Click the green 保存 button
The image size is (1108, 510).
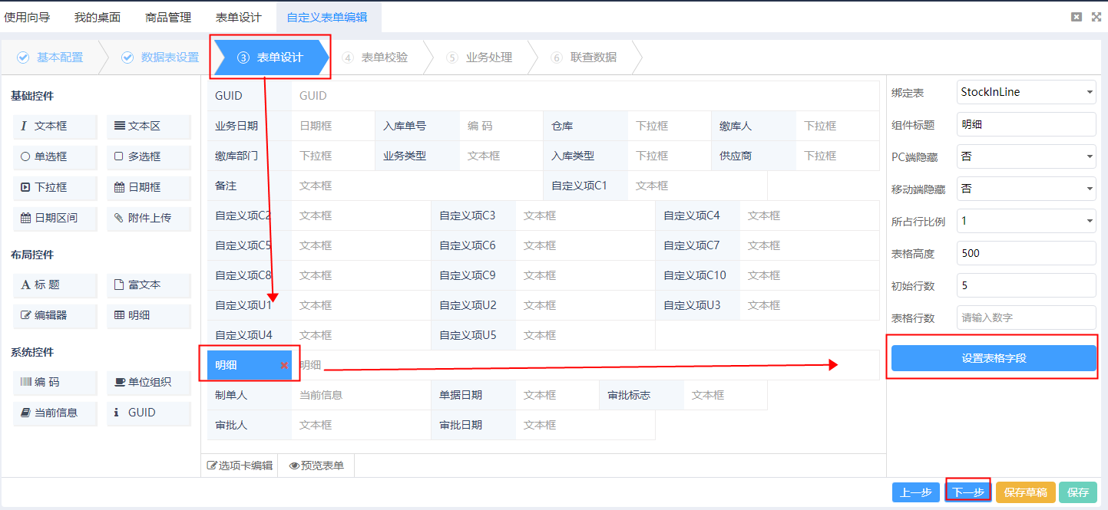coord(1078,492)
